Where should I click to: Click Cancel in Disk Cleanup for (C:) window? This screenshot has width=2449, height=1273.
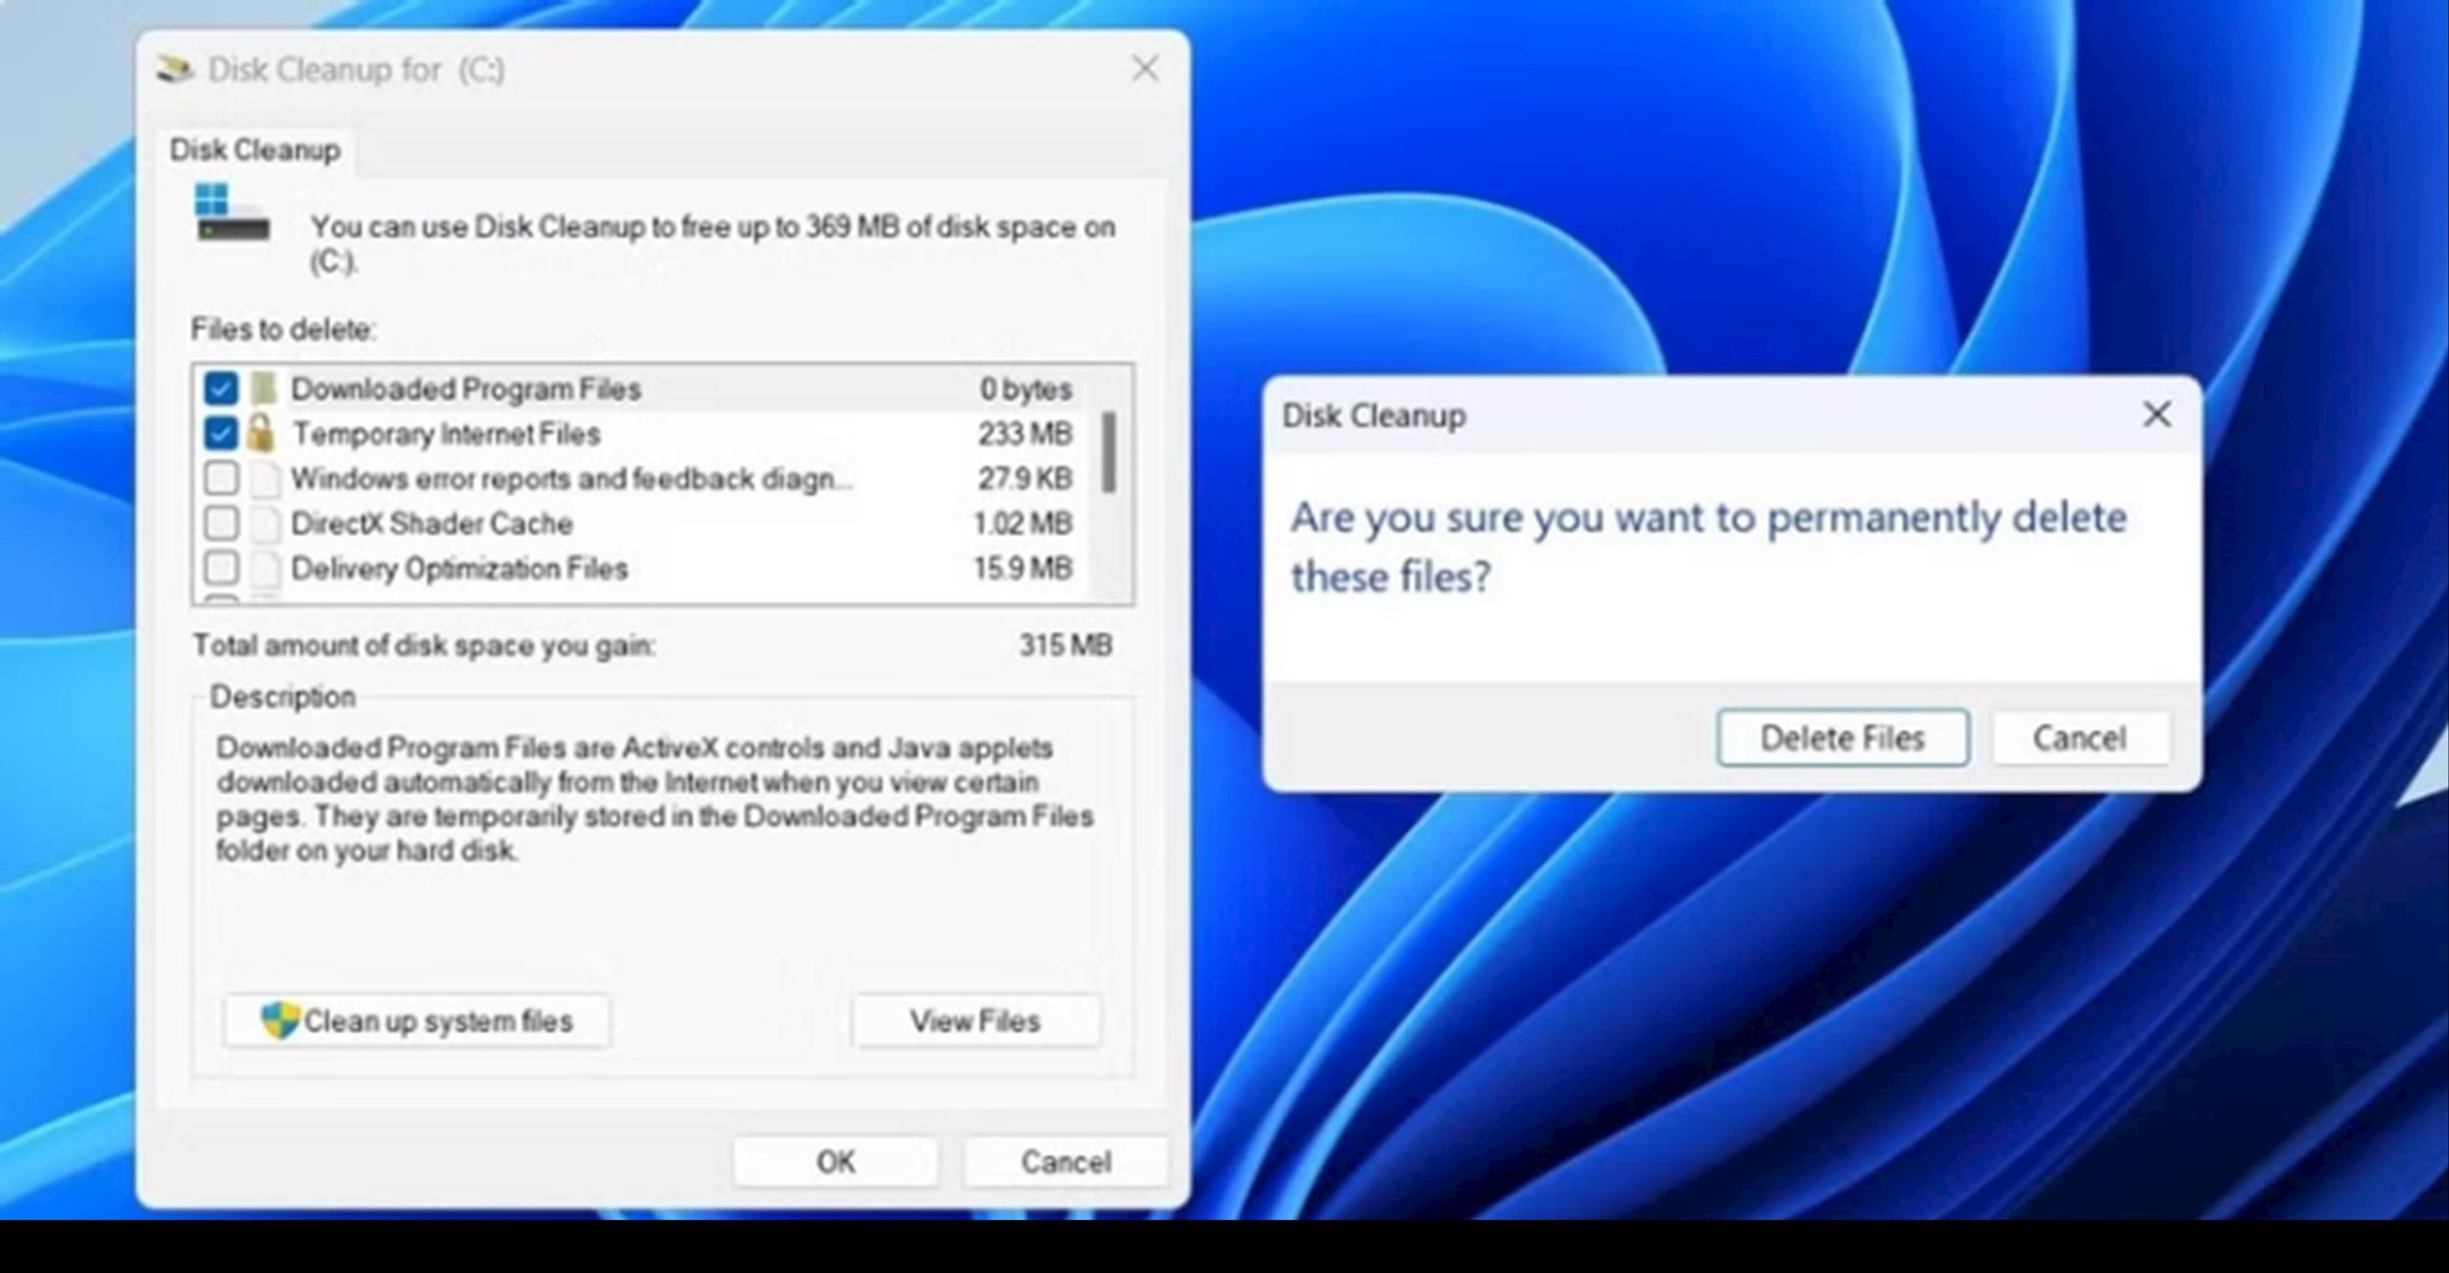point(1066,1162)
